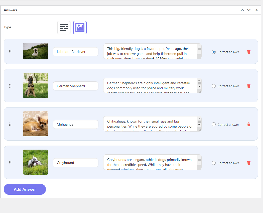Mark Chihuahua as the correct answer
The image size is (263, 213).
click(x=214, y=124)
